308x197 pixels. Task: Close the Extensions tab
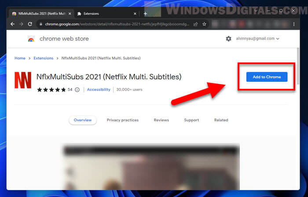(135, 14)
